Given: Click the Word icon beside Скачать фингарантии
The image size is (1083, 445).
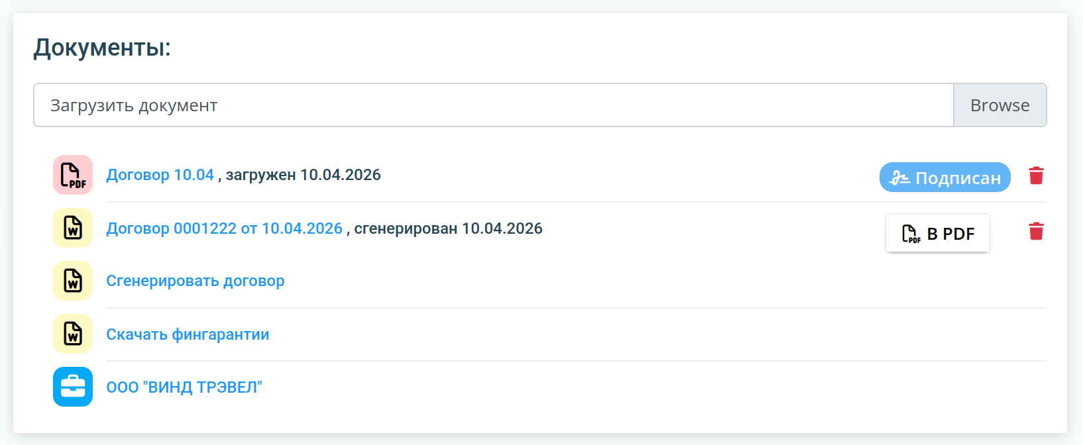Looking at the screenshot, I should [73, 334].
